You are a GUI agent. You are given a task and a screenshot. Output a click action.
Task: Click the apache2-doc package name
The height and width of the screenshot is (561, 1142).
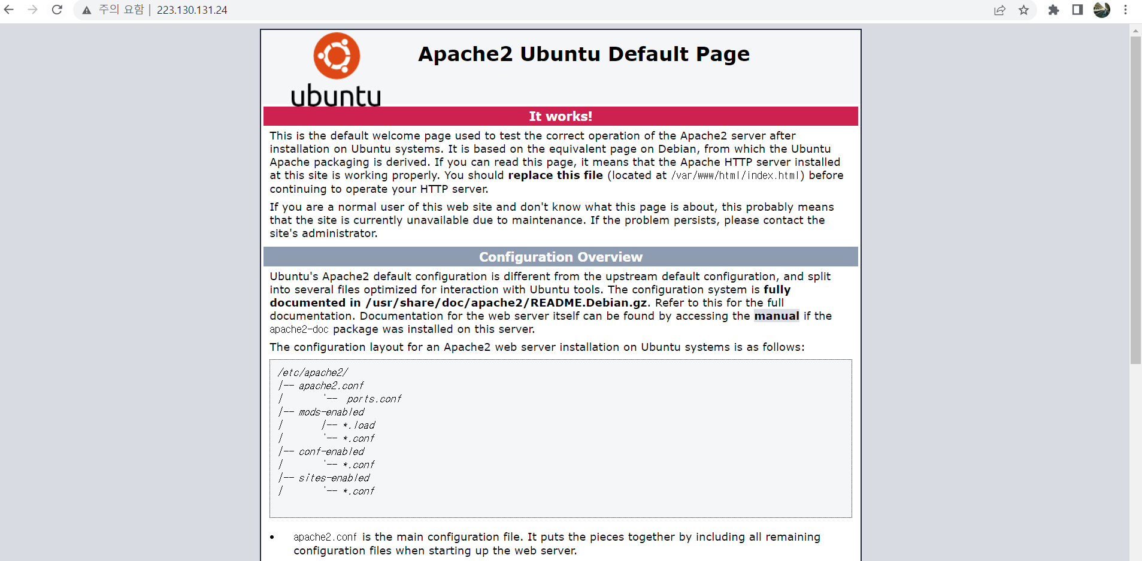299,329
